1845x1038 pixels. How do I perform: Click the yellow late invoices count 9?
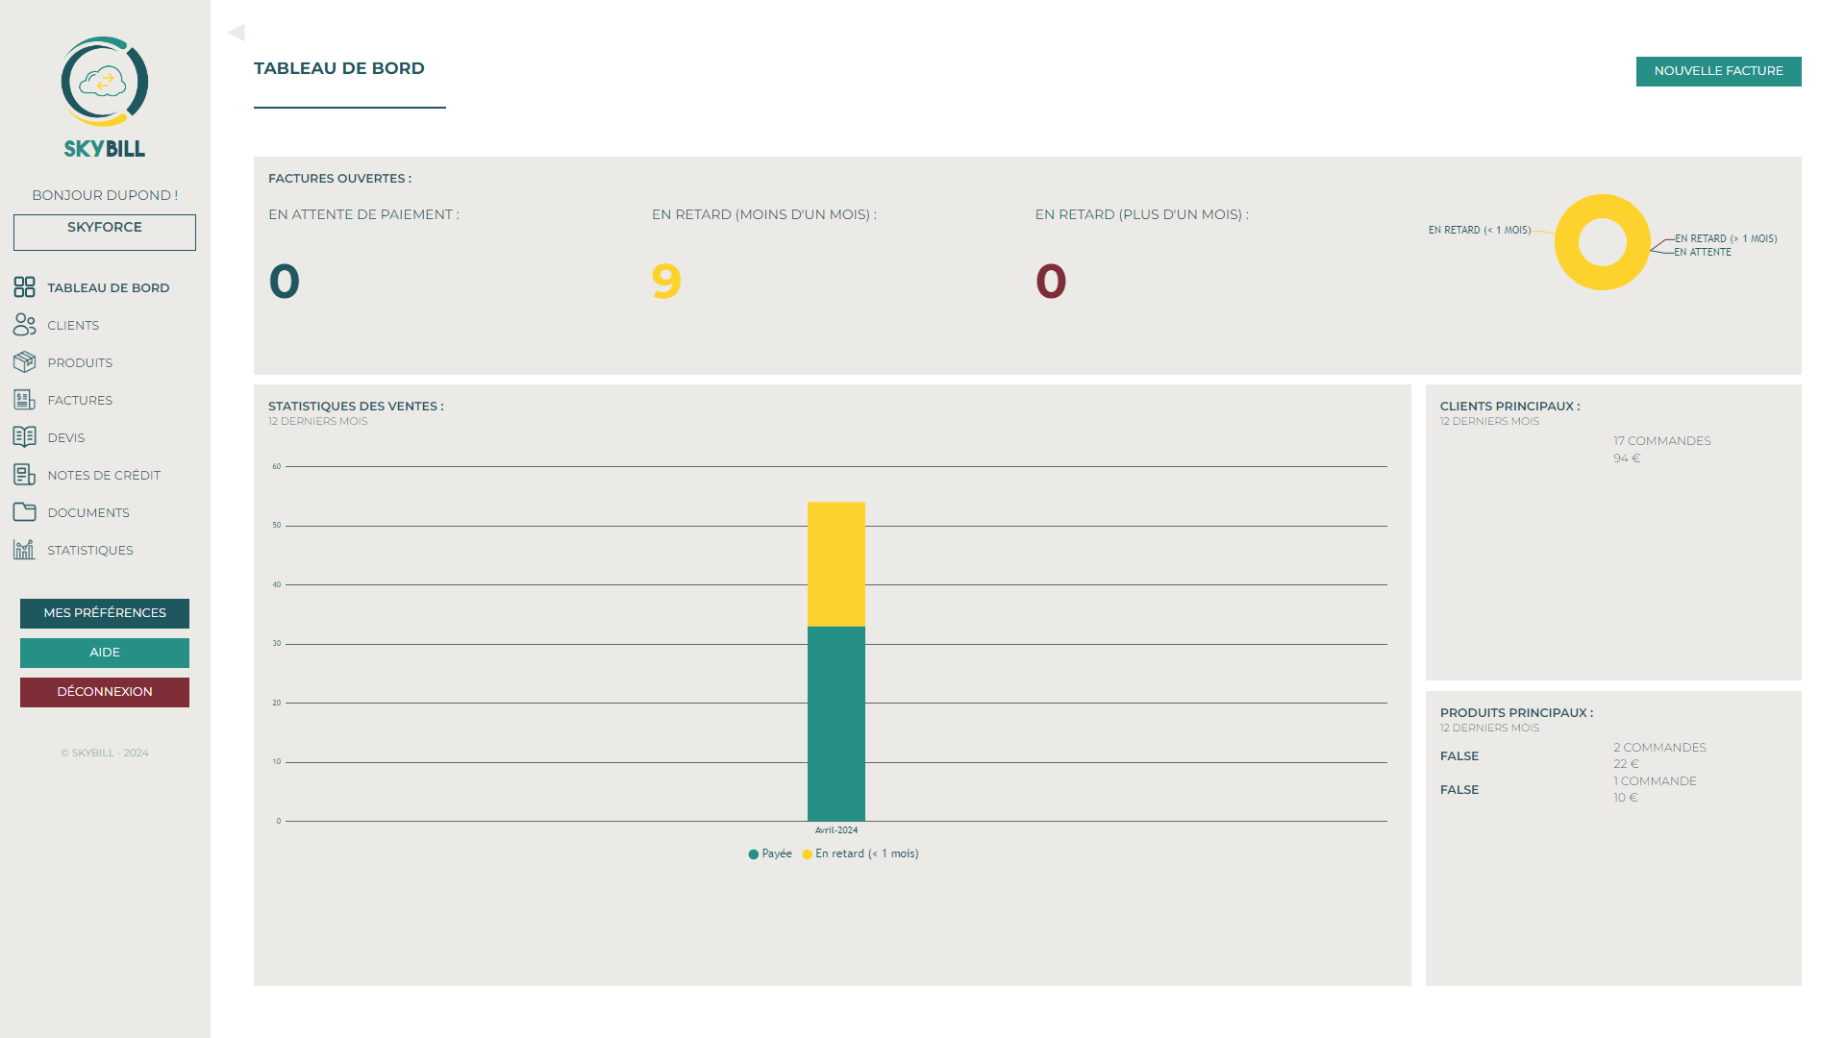click(666, 282)
